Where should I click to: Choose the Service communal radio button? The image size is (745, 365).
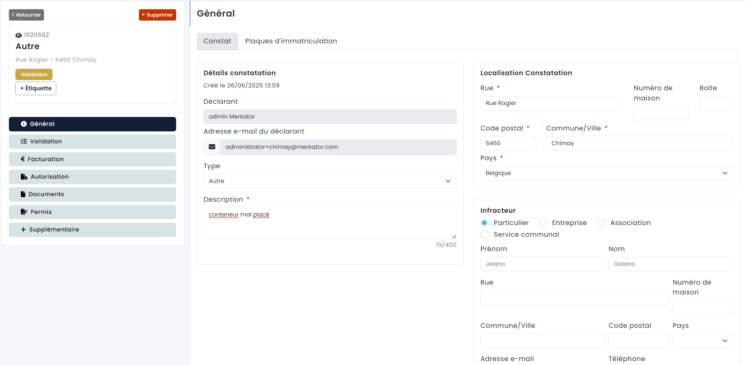pos(485,235)
